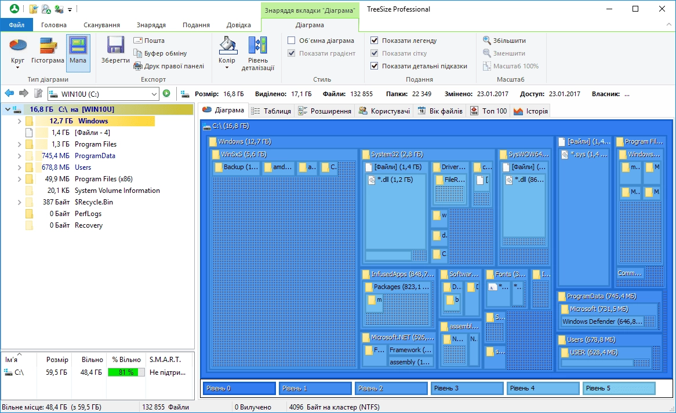Image resolution: width=676 pixels, height=413 pixels.
Task: Expand the Program Files (x86) node
Action: [x=19, y=179]
